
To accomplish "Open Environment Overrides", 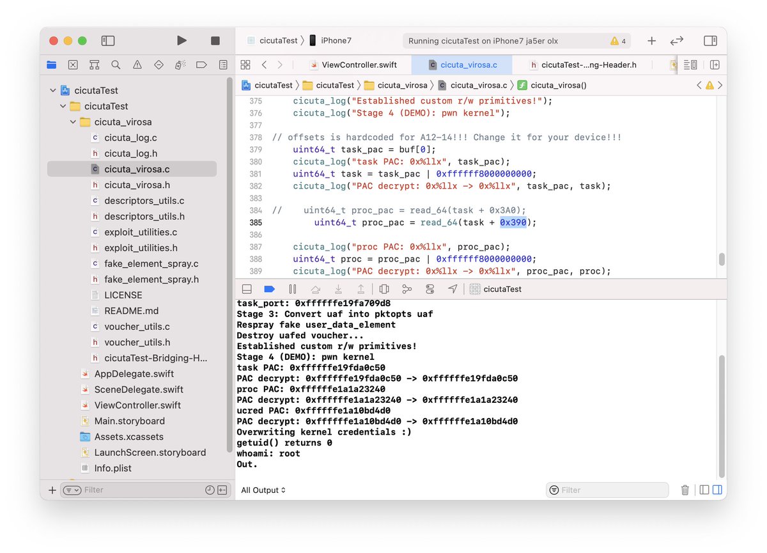I will point(430,289).
